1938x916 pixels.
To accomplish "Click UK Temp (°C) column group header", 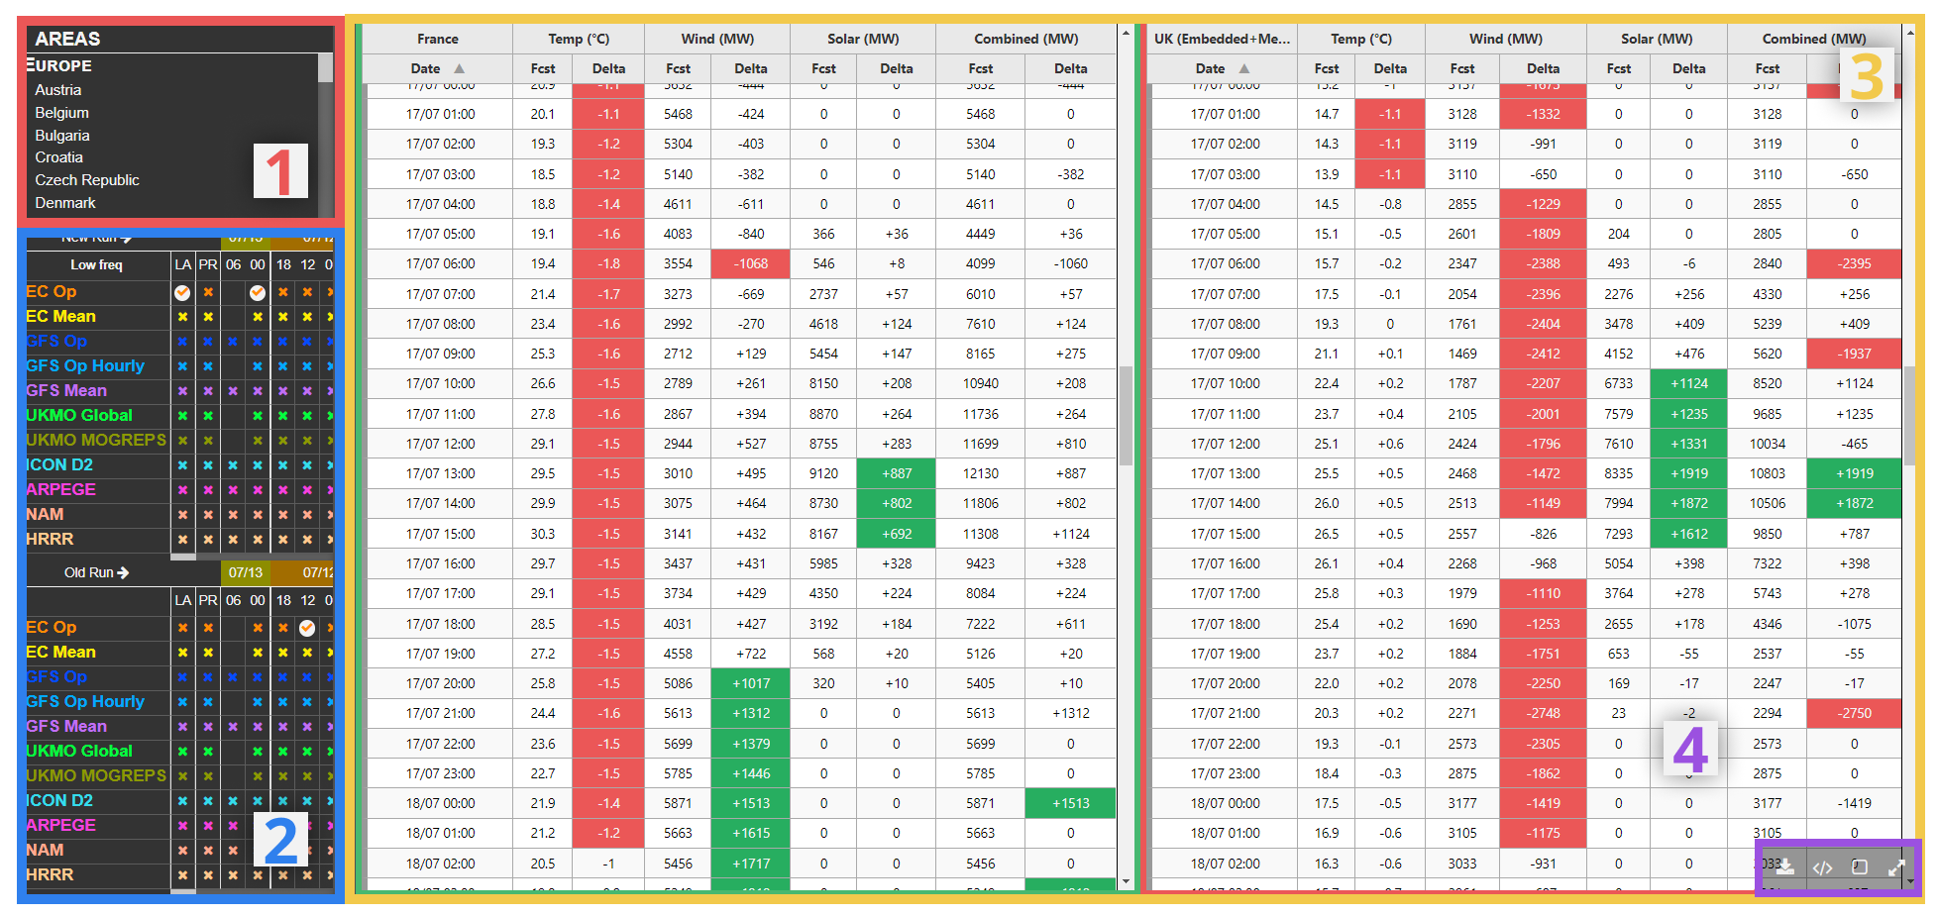I will [1361, 39].
